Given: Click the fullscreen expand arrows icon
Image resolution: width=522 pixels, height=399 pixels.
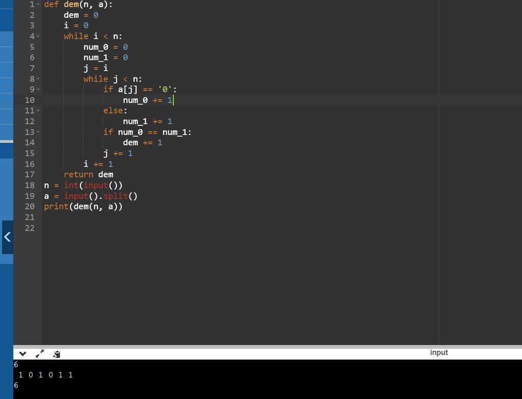Looking at the screenshot, I should click(x=40, y=354).
